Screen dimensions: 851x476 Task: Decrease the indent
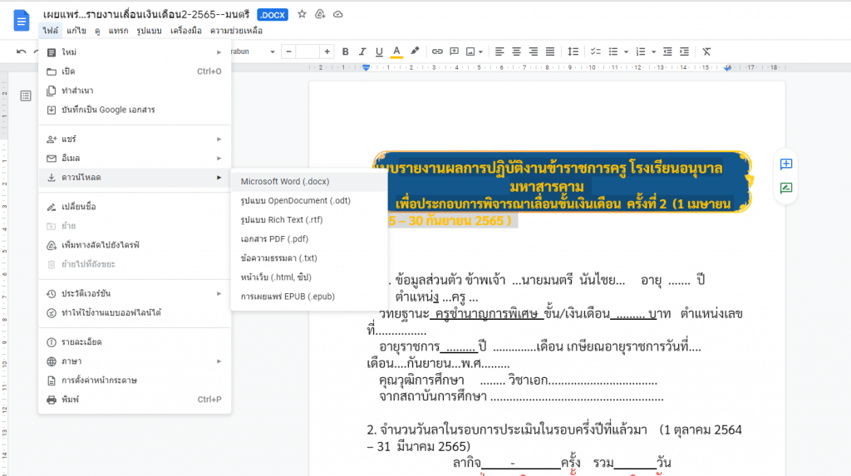[x=667, y=52]
